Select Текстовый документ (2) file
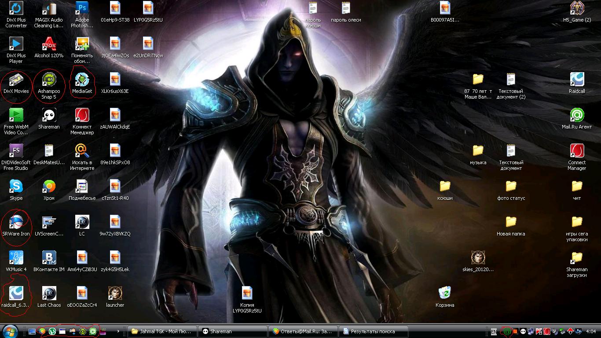Screen dimensions: 601x338 coord(511,86)
